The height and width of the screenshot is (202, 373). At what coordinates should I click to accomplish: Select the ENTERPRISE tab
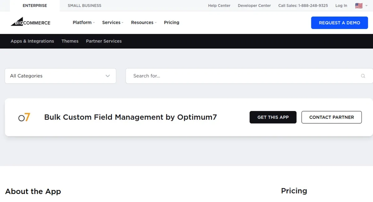[x=35, y=5]
